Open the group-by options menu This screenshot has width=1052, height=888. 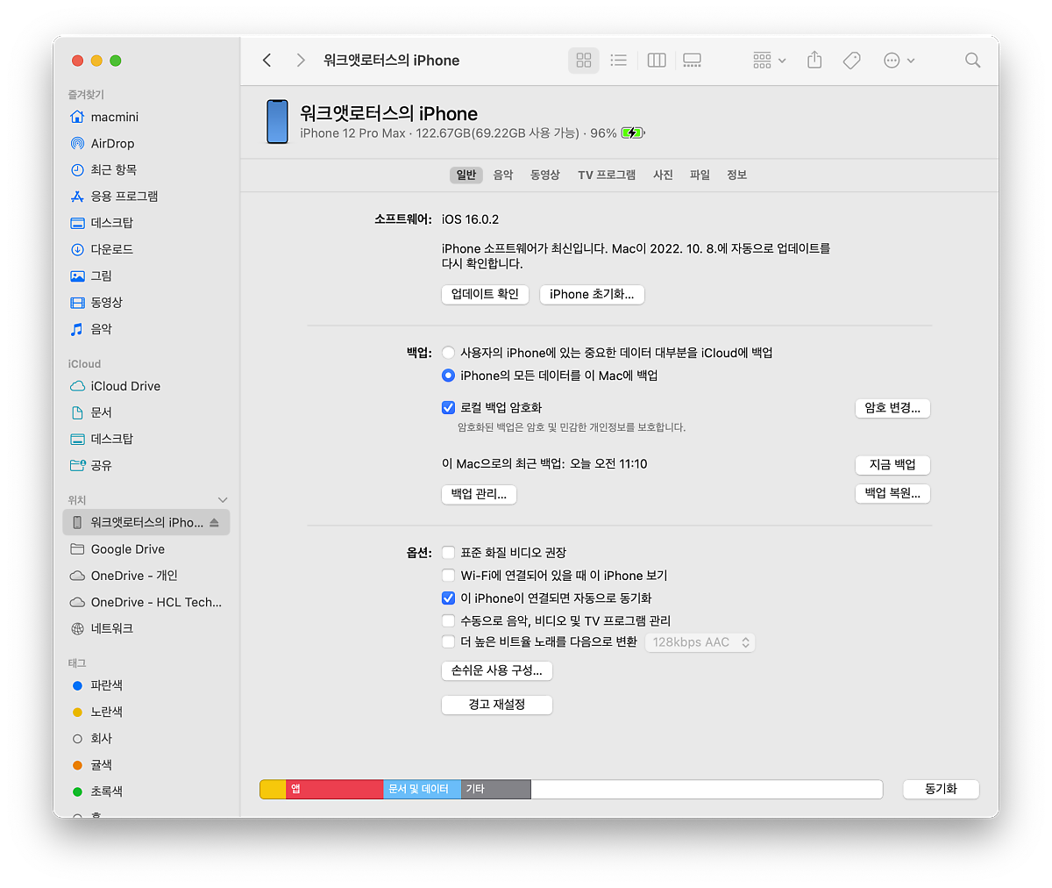[769, 61]
